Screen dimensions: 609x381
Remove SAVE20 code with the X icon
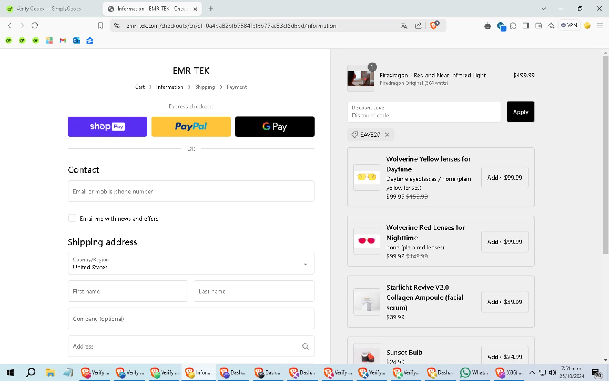(387, 135)
